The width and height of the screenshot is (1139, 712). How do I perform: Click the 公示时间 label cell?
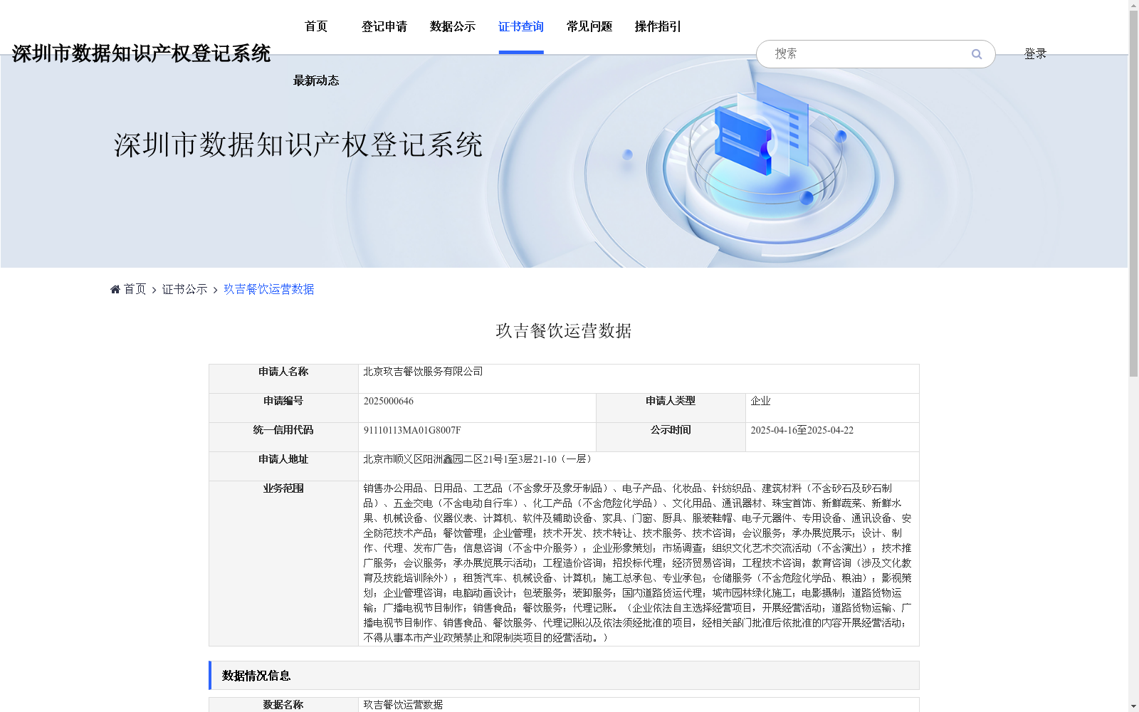coord(671,437)
